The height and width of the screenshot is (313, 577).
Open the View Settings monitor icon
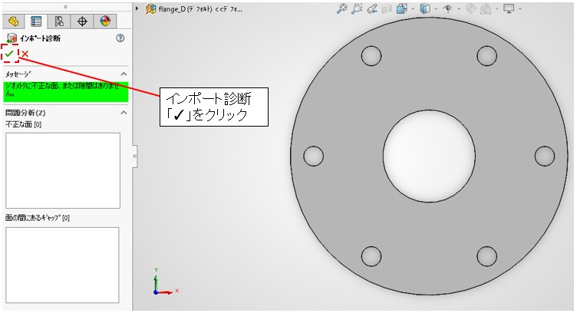508,9
